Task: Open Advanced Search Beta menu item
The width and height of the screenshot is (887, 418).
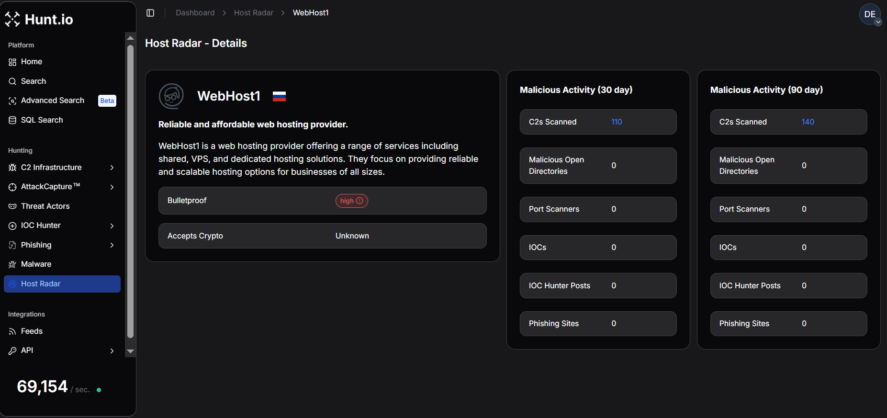Action: 53,101
